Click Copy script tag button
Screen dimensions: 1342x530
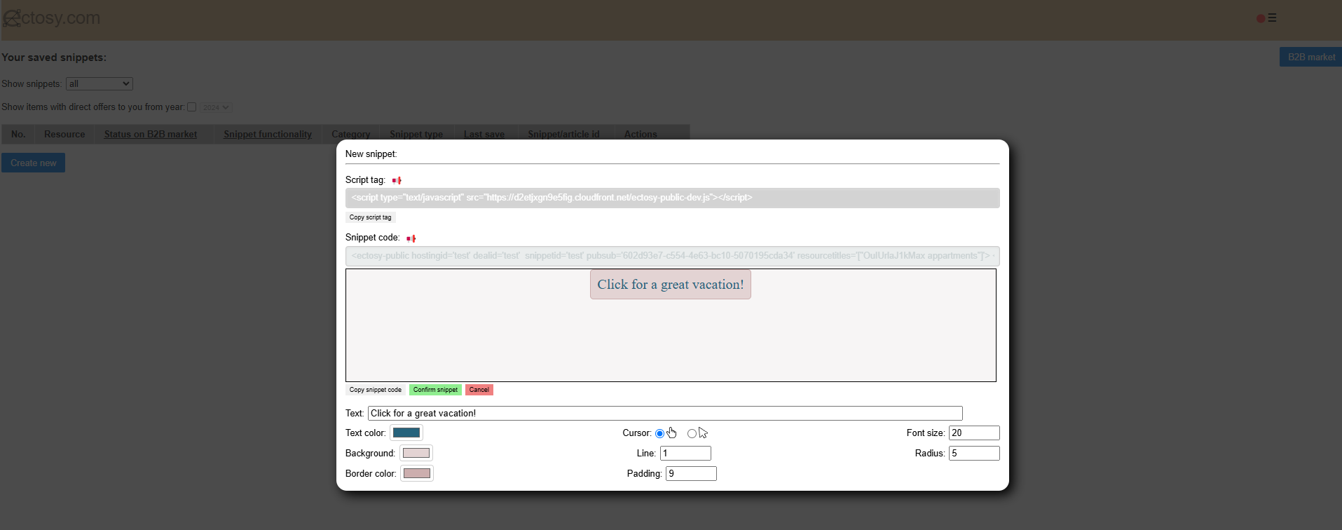[370, 217]
